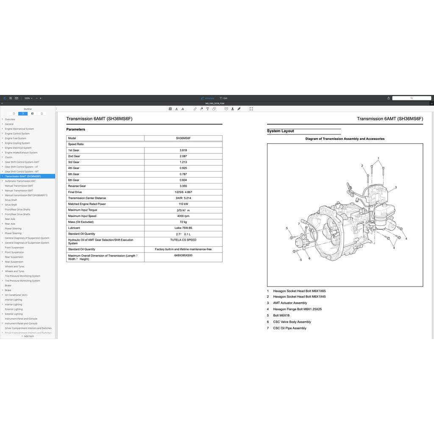The width and height of the screenshot is (434, 434).
Task: Switch to the attachments panel tab
Action: point(41,114)
